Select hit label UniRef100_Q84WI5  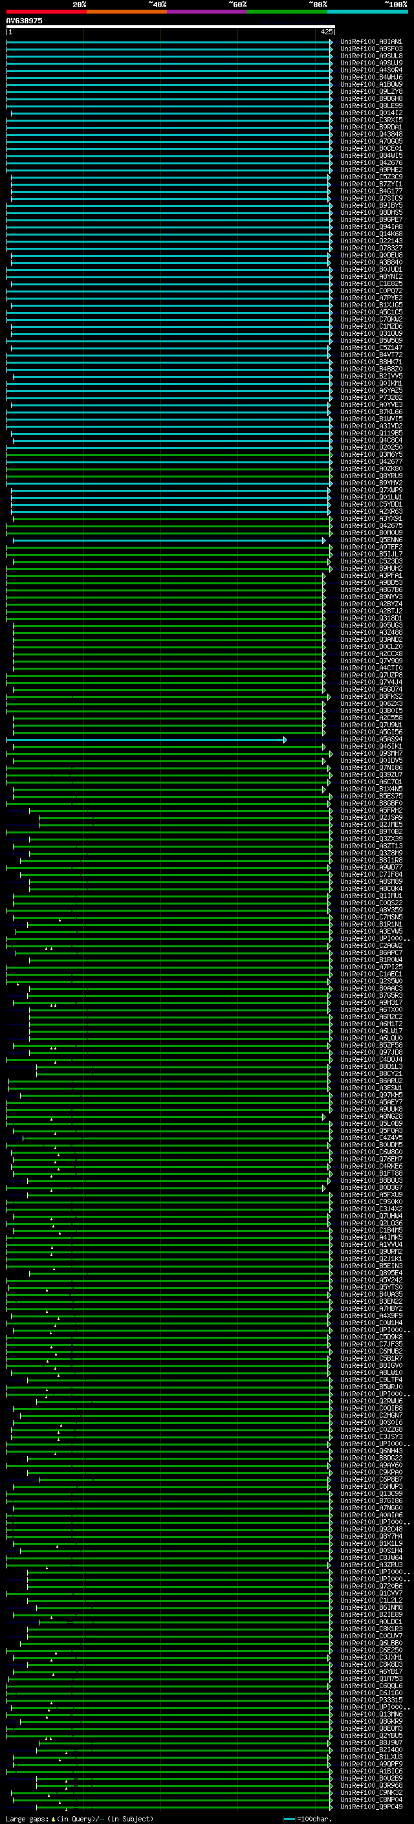371,156
